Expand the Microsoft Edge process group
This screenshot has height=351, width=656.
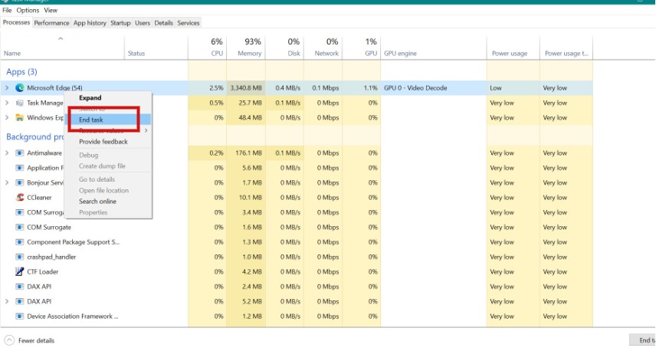pos(7,88)
